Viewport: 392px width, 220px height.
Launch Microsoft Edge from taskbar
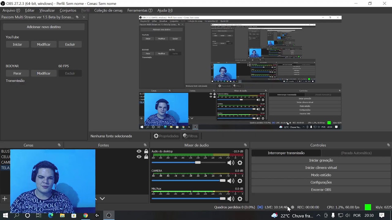pyautogui.click(x=51, y=215)
